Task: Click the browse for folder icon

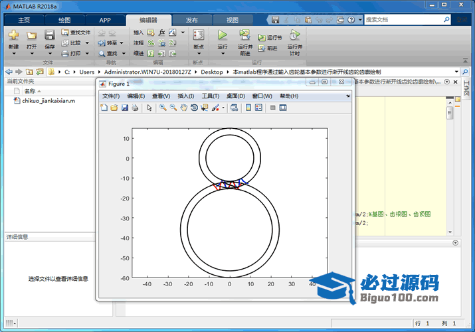Action: point(40,72)
